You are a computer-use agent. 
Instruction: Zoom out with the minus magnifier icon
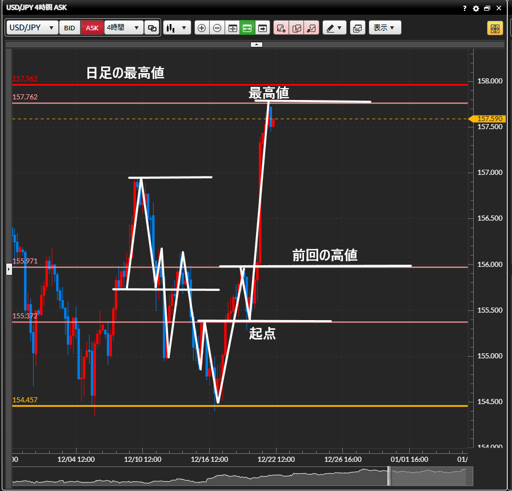pyautogui.click(x=217, y=28)
